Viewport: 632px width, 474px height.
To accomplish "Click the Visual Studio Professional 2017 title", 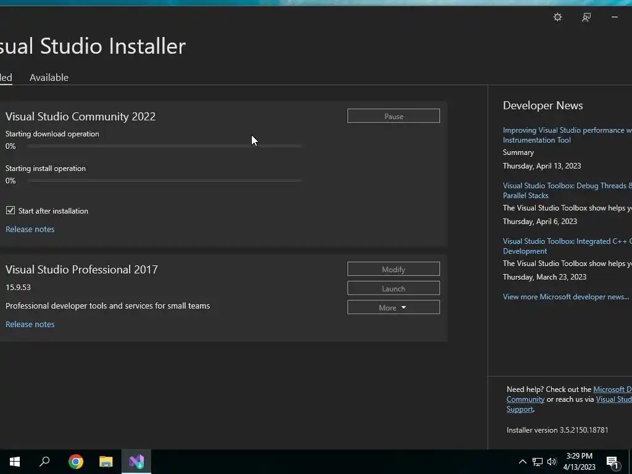I will [81, 269].
